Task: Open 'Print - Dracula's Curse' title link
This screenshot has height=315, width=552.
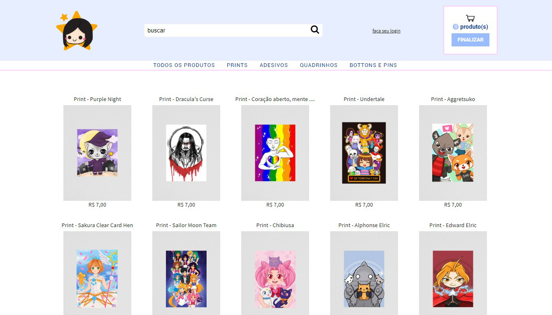Action: (x=186, y=99)
